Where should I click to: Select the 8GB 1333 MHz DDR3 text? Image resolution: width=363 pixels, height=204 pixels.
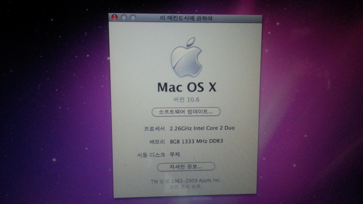click(x=196, y=141)
